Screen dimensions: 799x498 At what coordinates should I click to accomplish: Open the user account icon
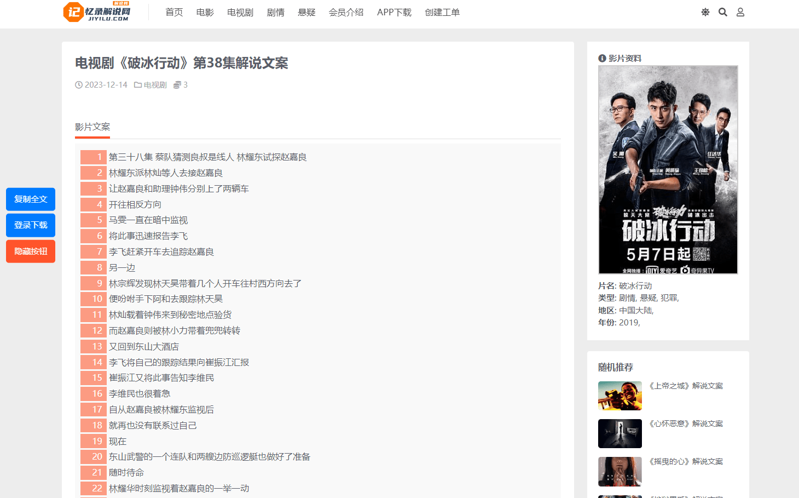740,12
